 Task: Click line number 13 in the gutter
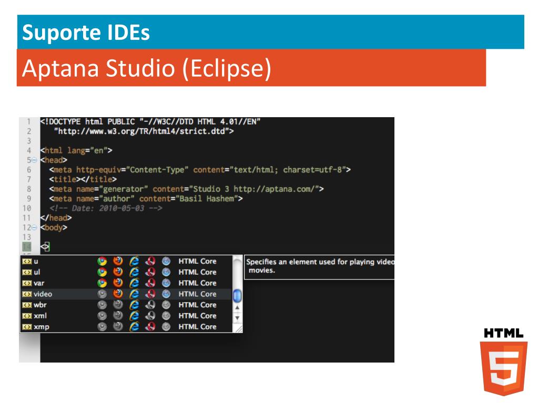click(x=26, y=237)
